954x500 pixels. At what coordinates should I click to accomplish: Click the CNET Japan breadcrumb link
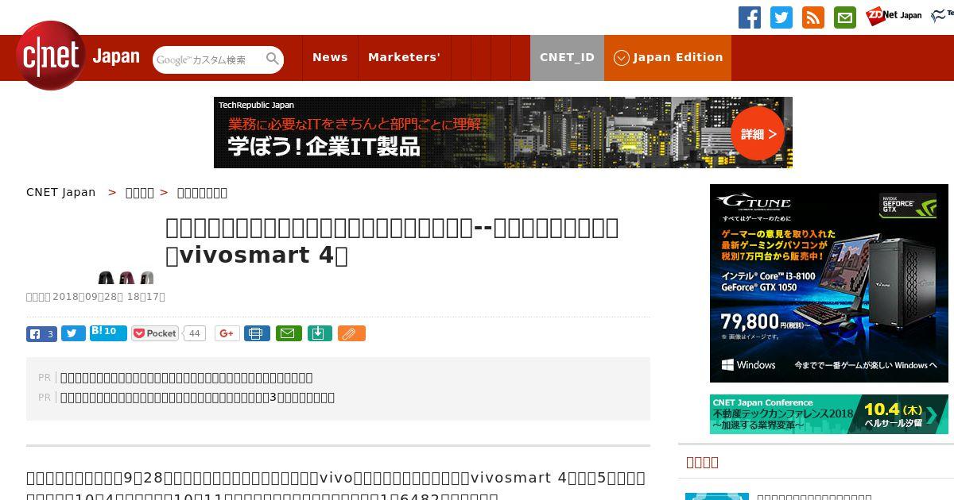[61, 192]
